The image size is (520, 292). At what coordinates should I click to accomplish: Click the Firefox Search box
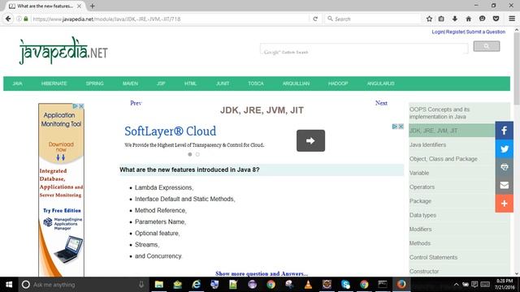pyautogui.click(x=373, y=19)
